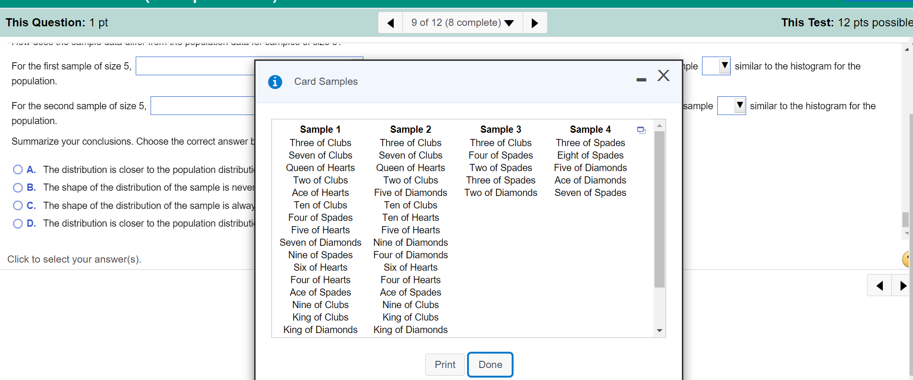Click the bottom-right next arrow button

point(902,286)
